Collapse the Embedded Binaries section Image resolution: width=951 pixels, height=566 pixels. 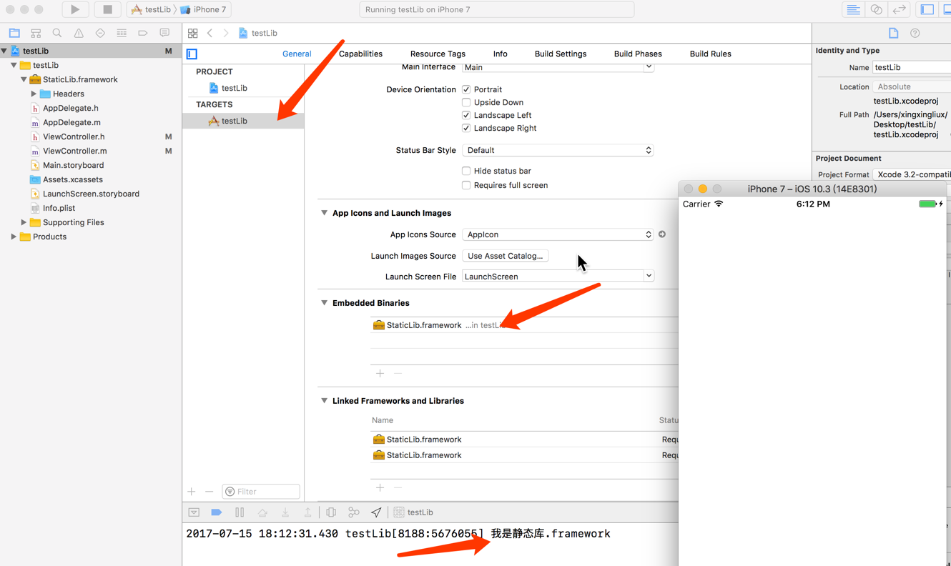(x=325, y=303)
